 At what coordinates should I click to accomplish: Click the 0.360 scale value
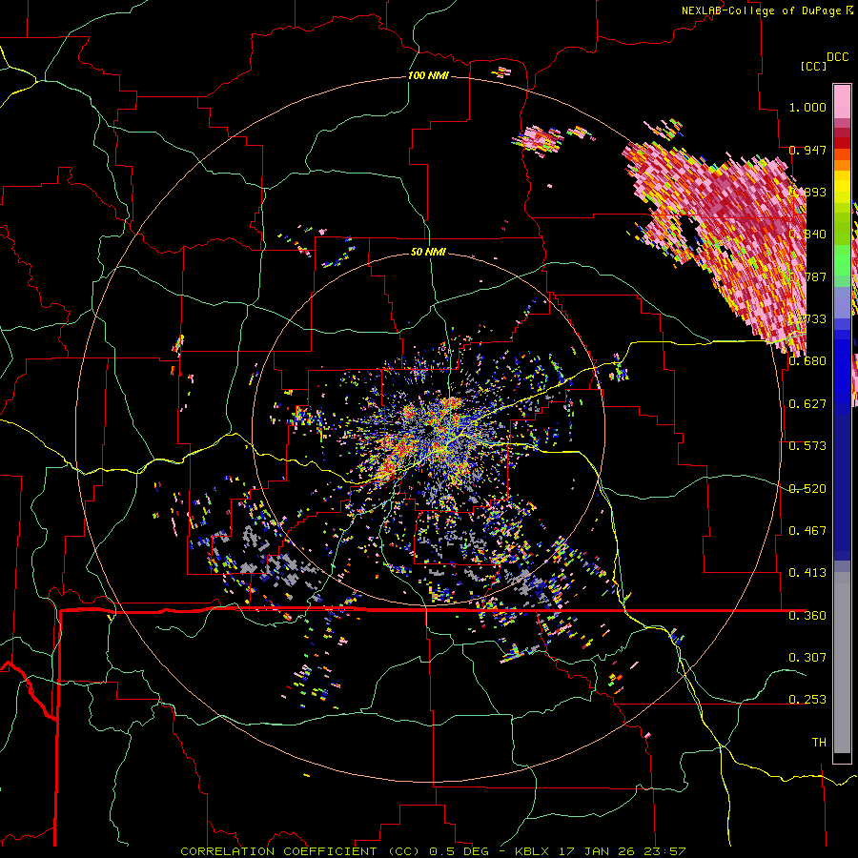point(807,616)
